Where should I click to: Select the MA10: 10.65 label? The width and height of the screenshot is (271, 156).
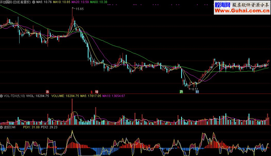62,2
